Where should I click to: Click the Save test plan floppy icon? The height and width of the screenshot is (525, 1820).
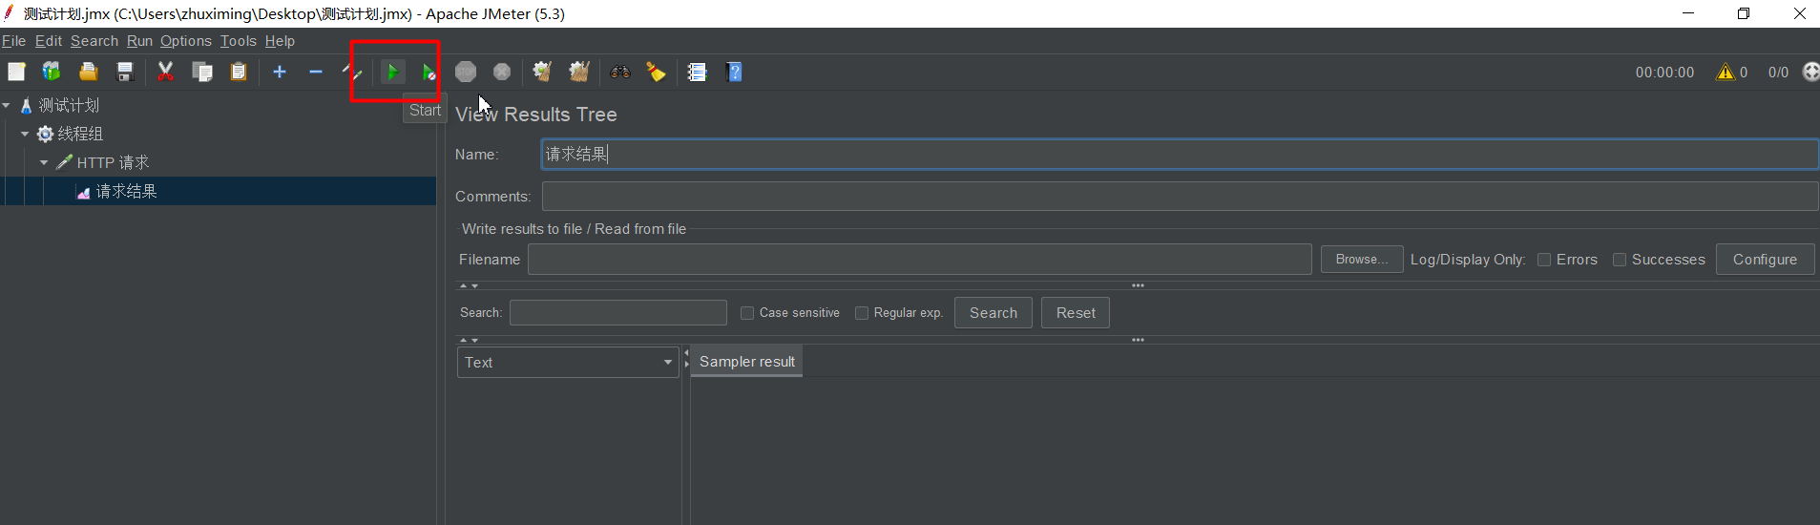(x=125, y=72)
